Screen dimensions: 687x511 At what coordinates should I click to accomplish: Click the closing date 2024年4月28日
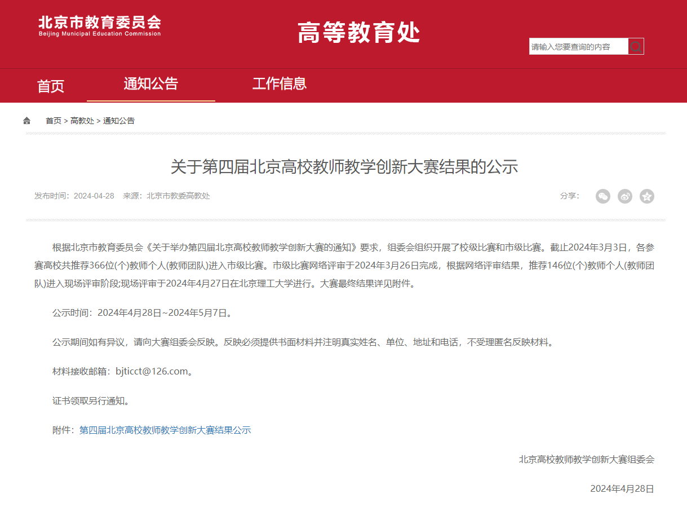(622, 489)
